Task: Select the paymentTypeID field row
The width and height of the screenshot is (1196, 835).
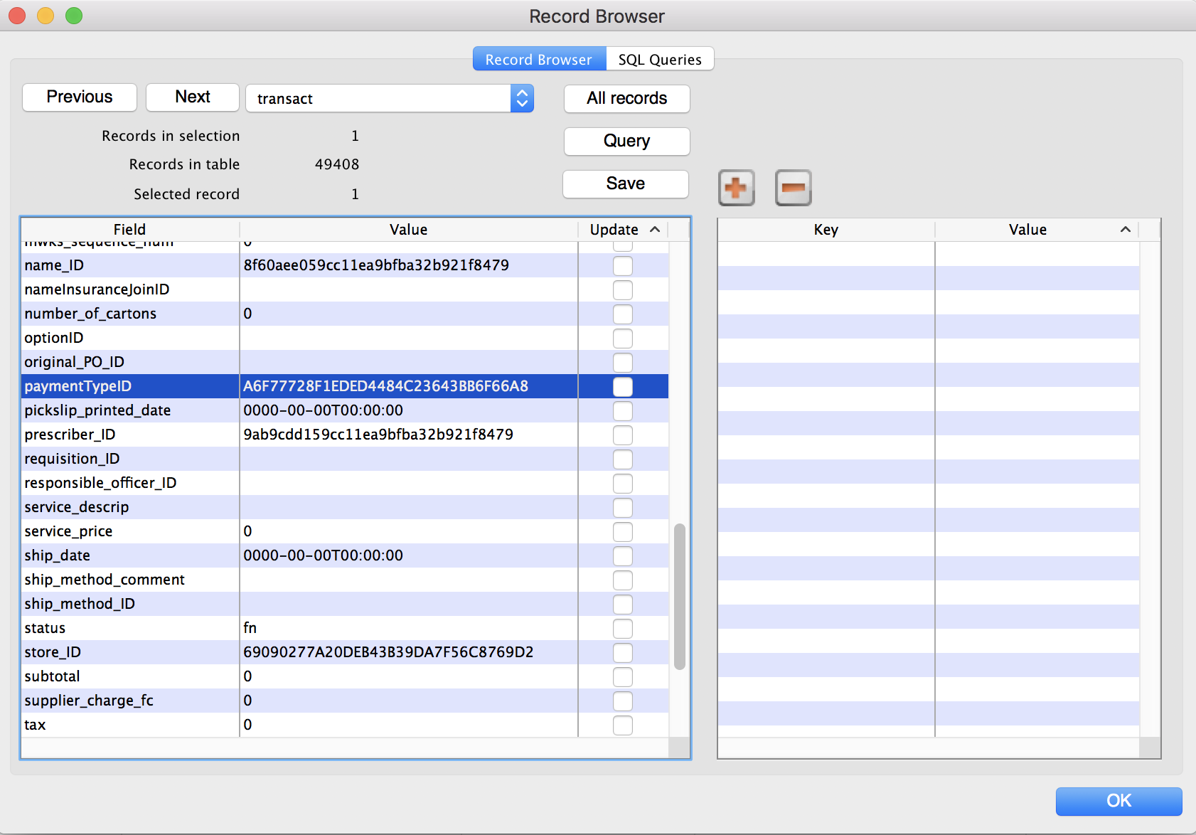Action: tap(345, 386)
